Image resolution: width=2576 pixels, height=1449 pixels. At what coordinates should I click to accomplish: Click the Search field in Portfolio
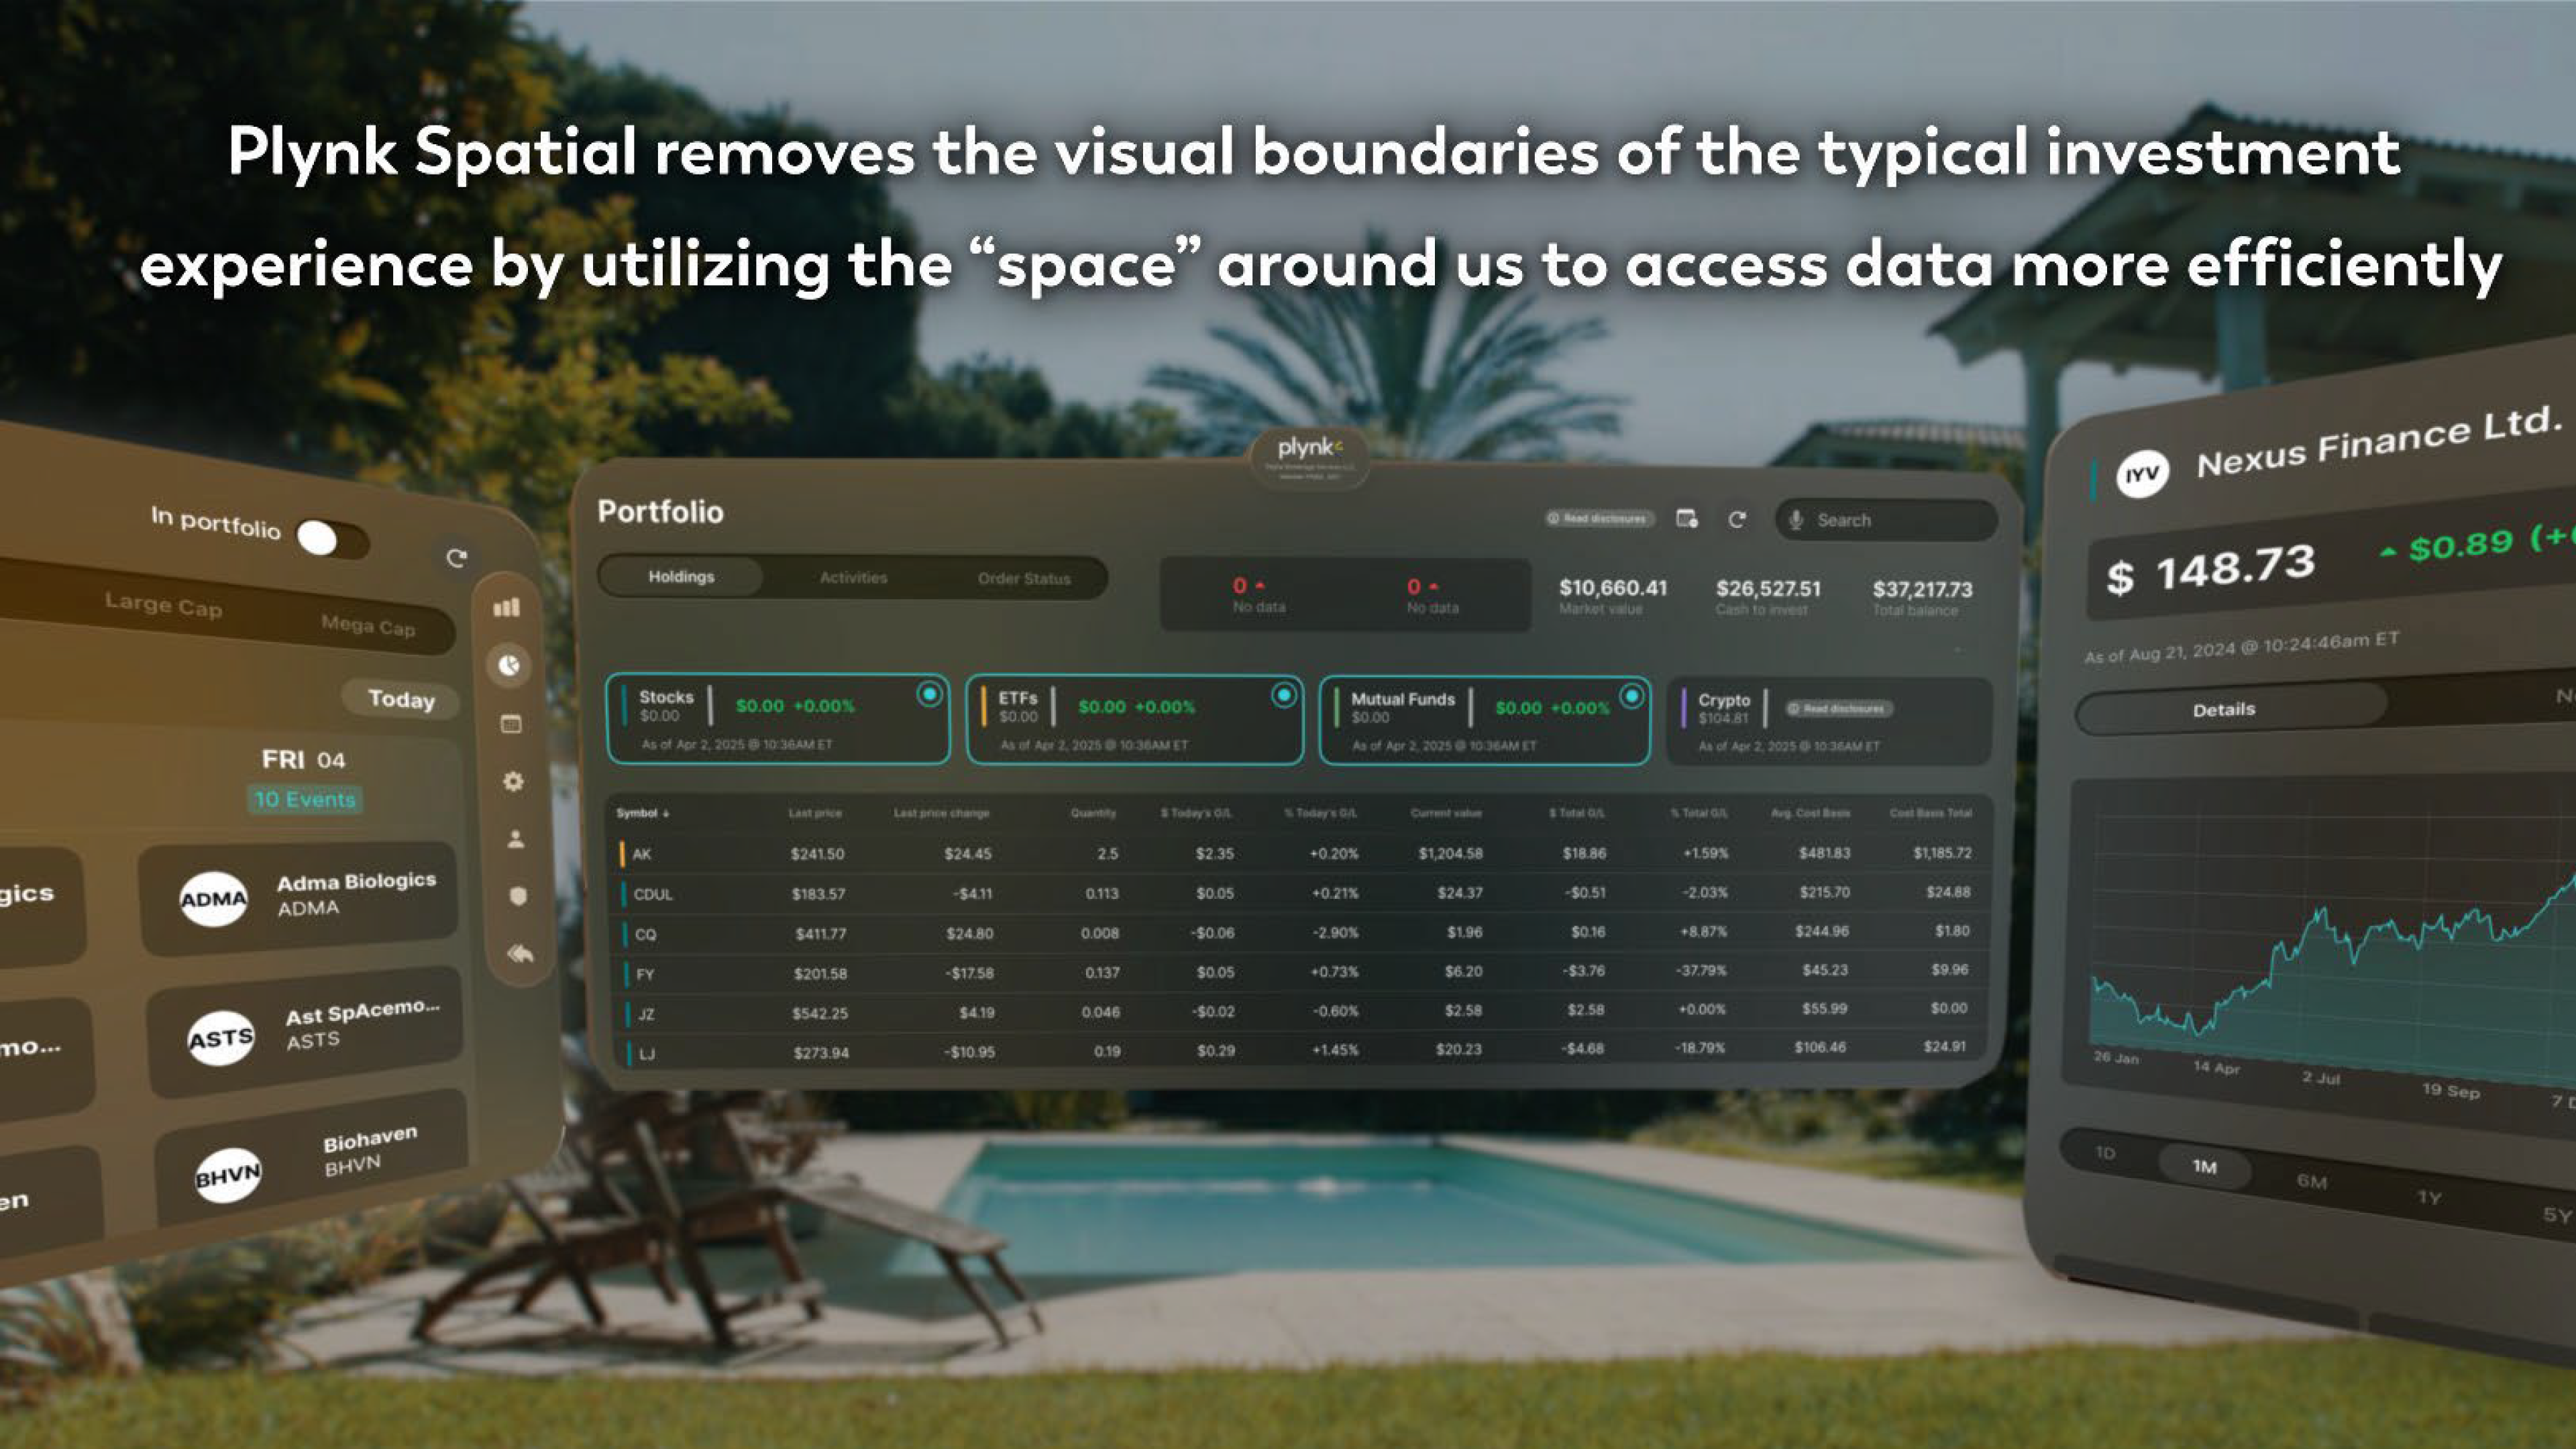pos(1886,520)
